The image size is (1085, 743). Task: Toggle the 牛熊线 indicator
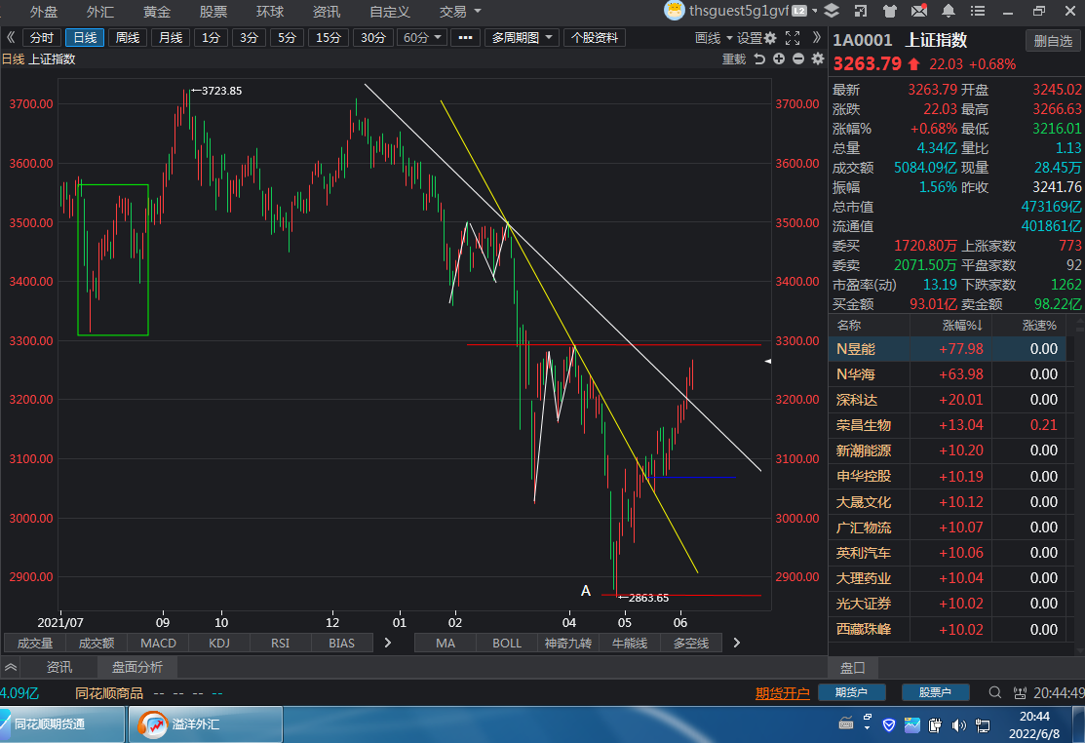click(629, 642)
